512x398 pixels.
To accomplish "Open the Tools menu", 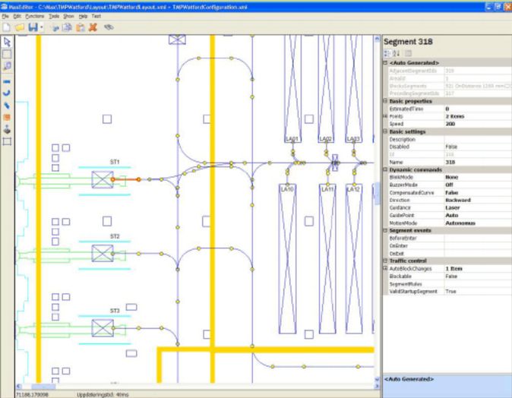I will 52,15.
